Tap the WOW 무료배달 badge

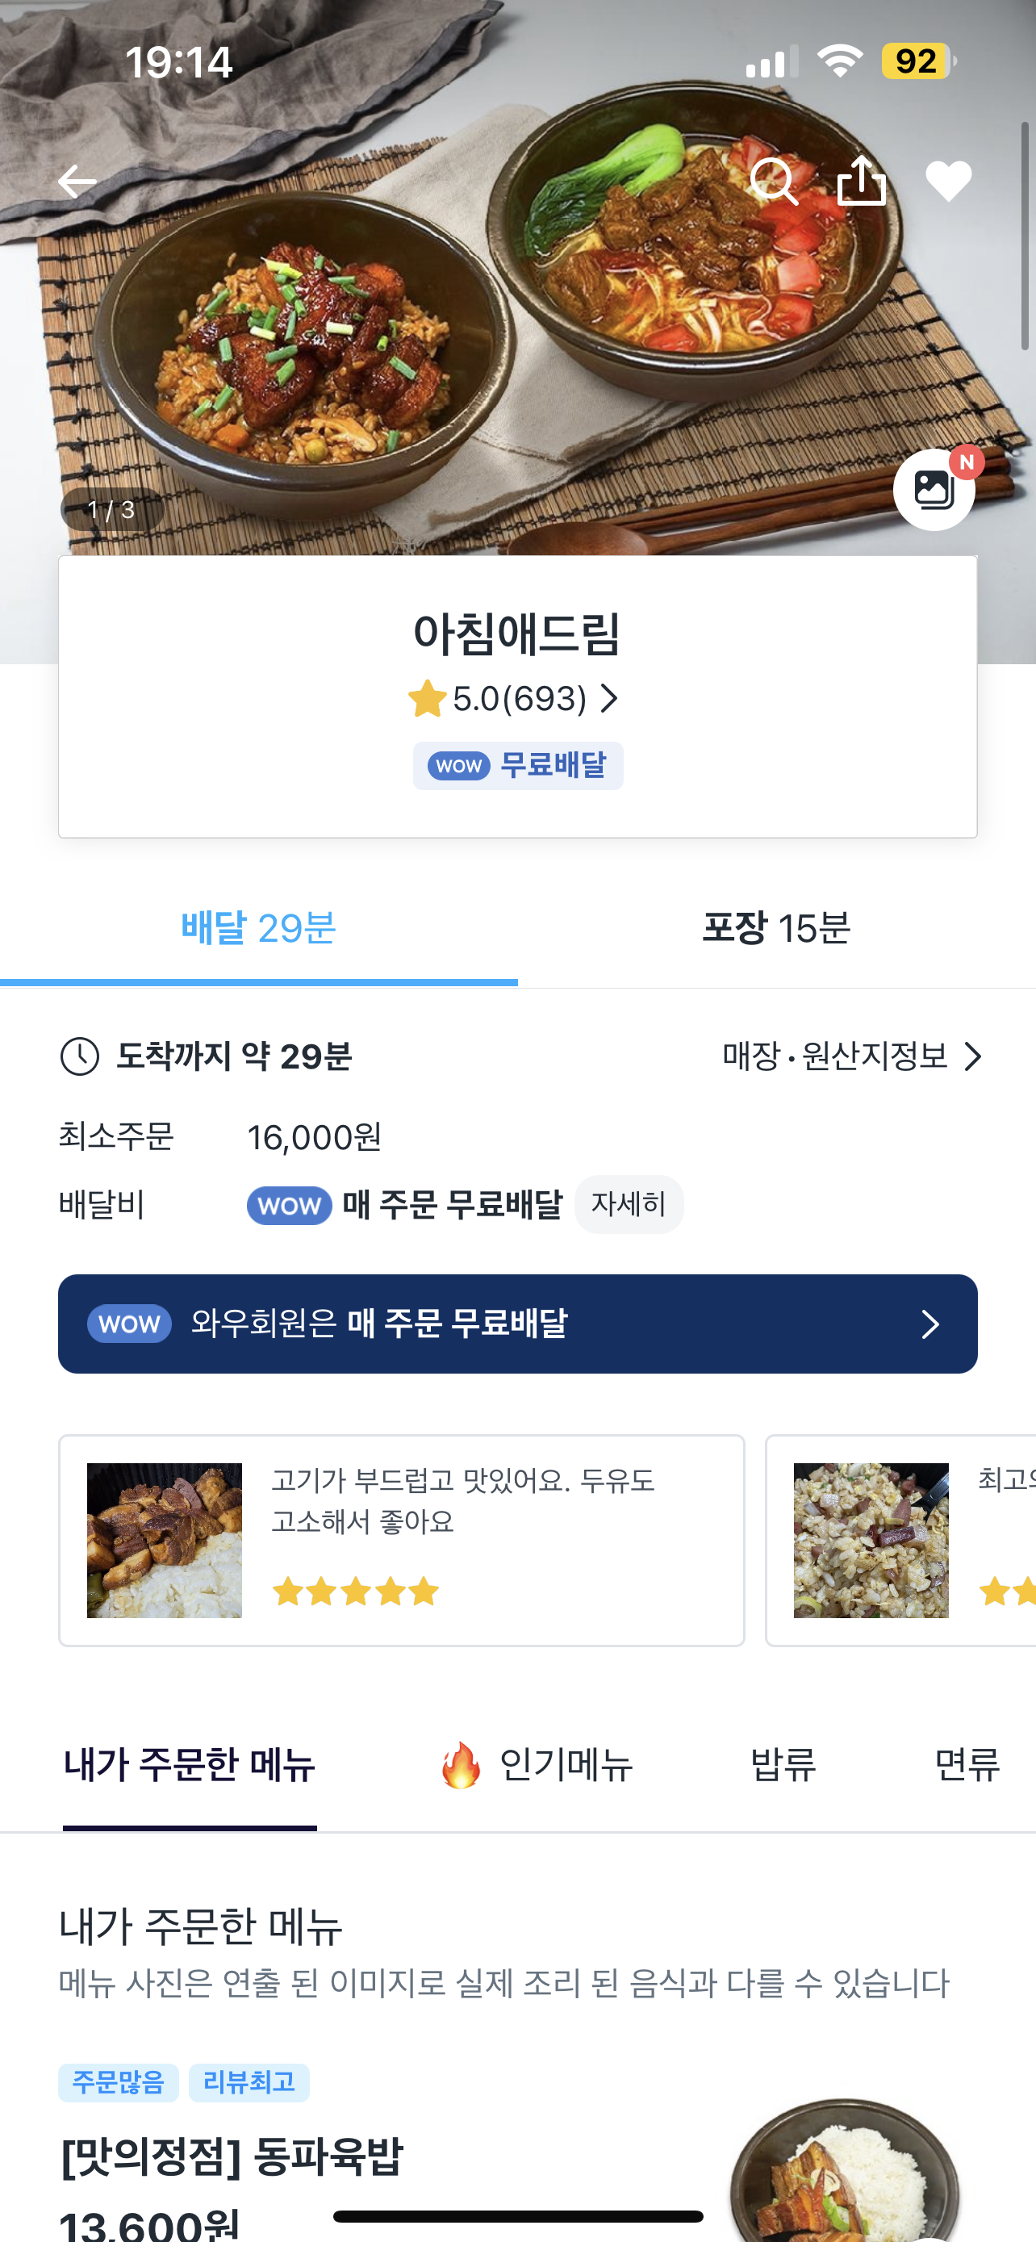[x=517, y=766]
